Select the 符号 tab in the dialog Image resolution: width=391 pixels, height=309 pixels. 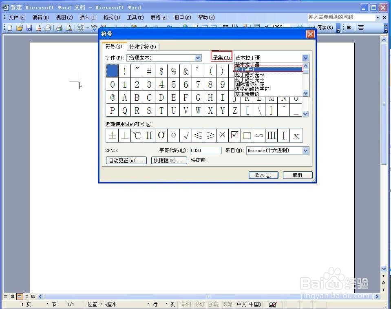pos(114,46)
